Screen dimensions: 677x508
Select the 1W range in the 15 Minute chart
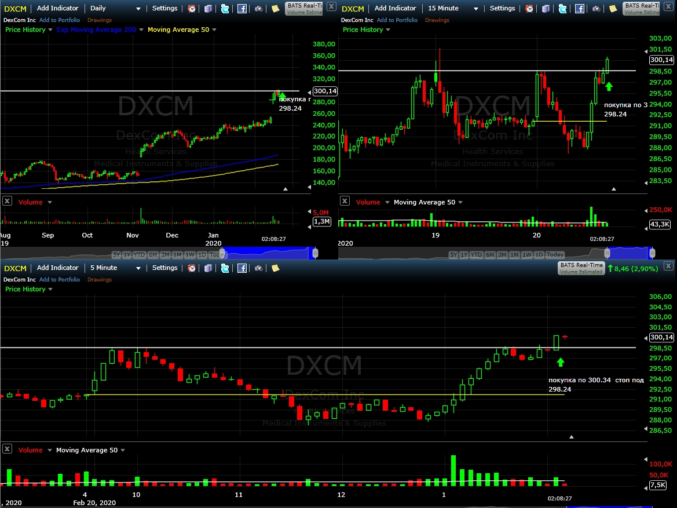coord(527,254)
